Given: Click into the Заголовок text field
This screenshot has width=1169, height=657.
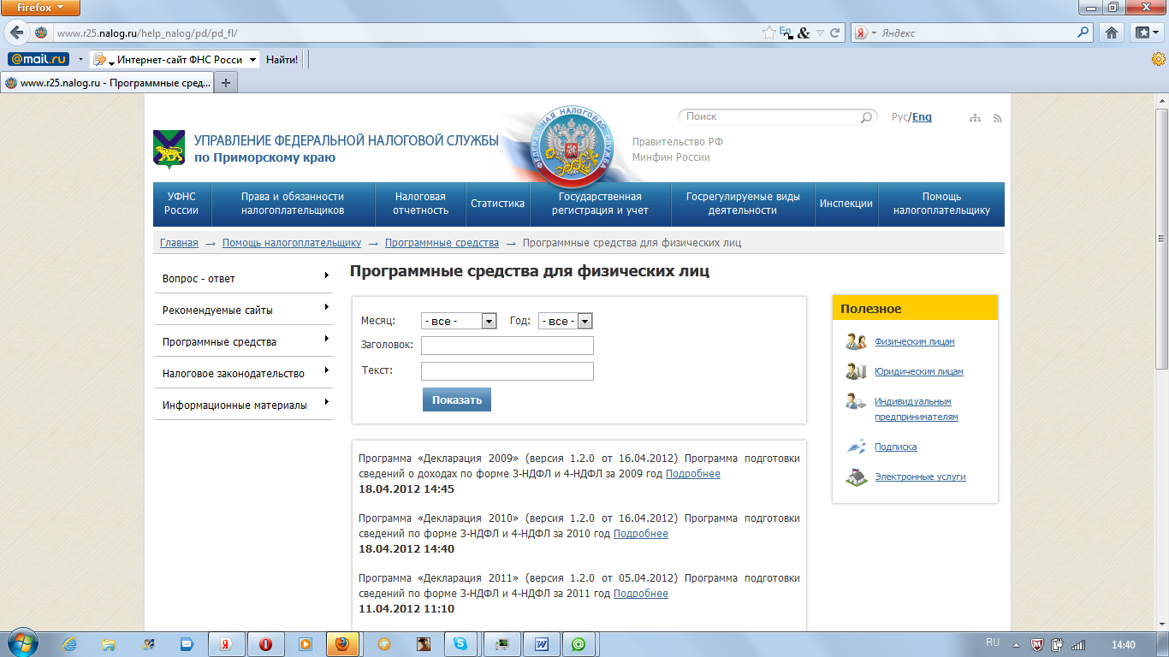Looking at the screenshot, I should [x=507, y=346].
